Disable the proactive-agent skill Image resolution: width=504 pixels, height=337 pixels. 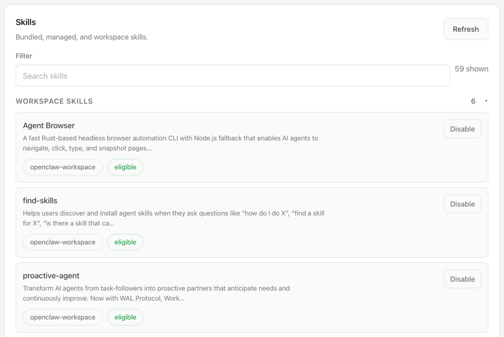(462, 279)
